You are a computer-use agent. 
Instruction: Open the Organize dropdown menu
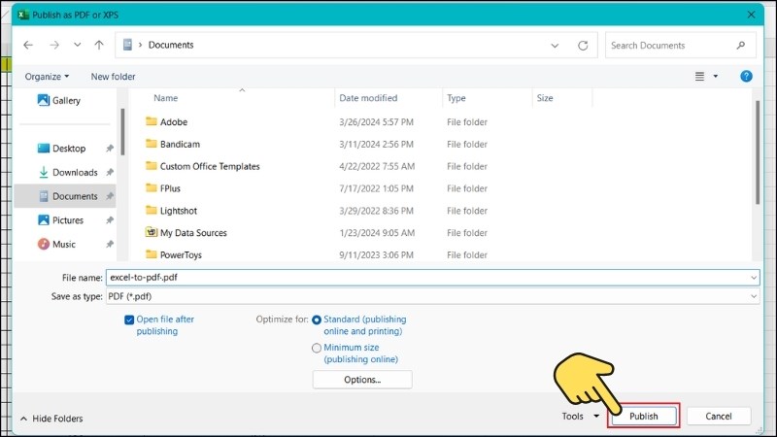47,77
